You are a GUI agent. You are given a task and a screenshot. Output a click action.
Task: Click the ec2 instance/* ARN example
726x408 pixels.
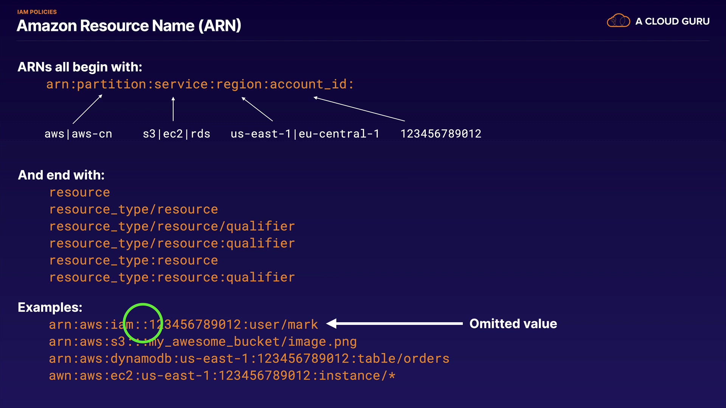222,376
